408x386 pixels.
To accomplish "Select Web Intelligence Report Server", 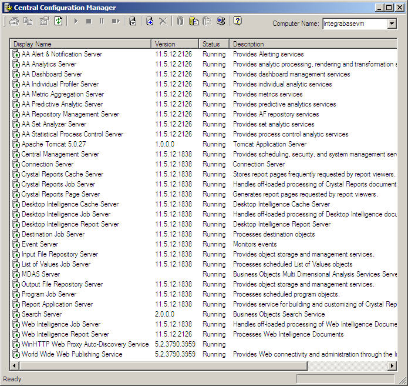I will click(x=65, y=334).
